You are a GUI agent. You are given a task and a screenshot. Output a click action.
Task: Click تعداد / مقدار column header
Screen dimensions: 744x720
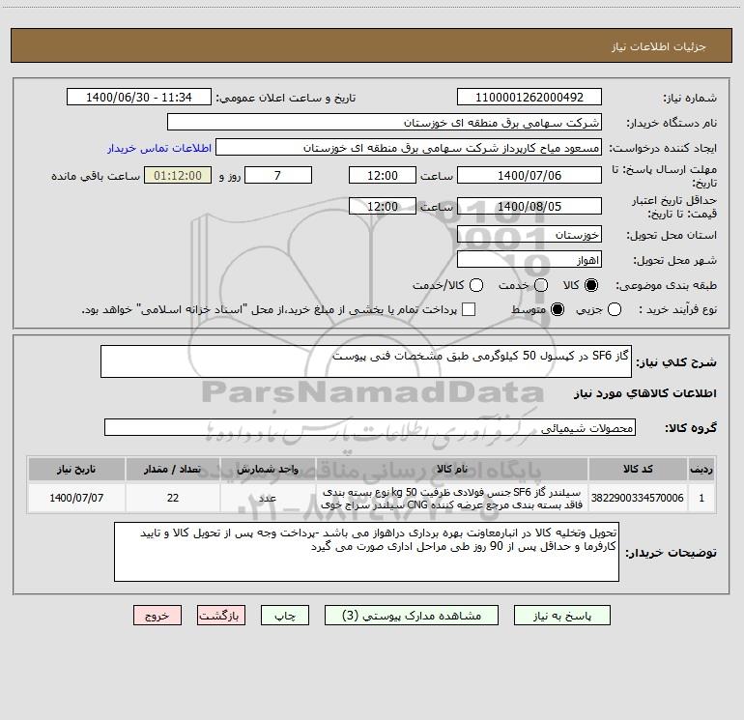tap(173, 469)
